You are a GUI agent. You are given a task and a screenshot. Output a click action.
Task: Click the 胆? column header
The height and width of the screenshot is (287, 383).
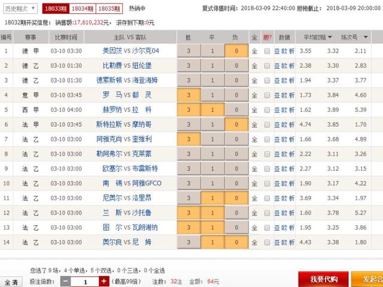coord(268,37)
